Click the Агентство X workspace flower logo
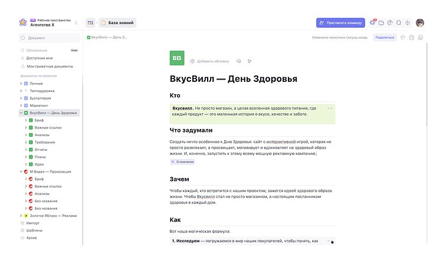443x261 pixels. (x=23, y=22)
